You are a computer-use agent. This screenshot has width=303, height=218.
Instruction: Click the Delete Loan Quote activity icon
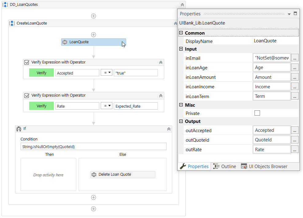click(94, 174)
